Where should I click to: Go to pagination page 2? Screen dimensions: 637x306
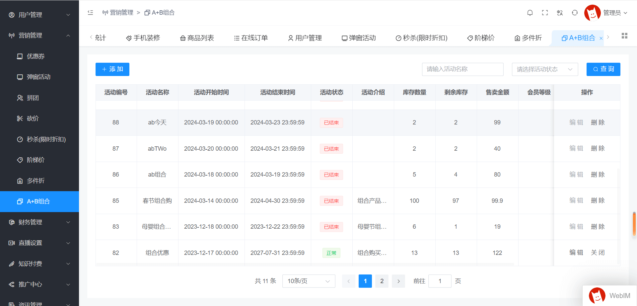coord(382,281)
